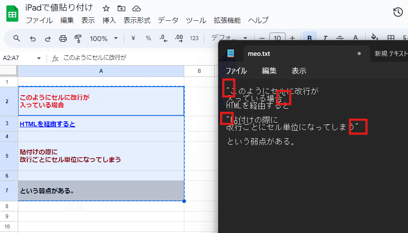408x233 pixels.
Task: Open the text color picker
Action: coord(355,37)
